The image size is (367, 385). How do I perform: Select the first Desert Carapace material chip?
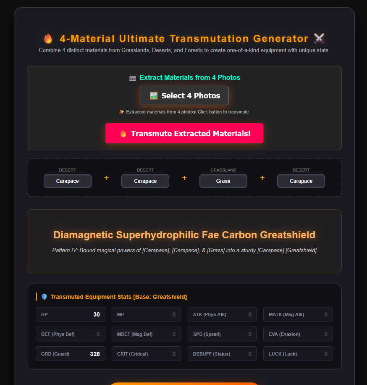tap(68, 181)
